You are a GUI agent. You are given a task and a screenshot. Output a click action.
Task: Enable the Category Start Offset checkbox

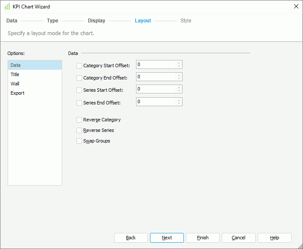coord(79,66)
